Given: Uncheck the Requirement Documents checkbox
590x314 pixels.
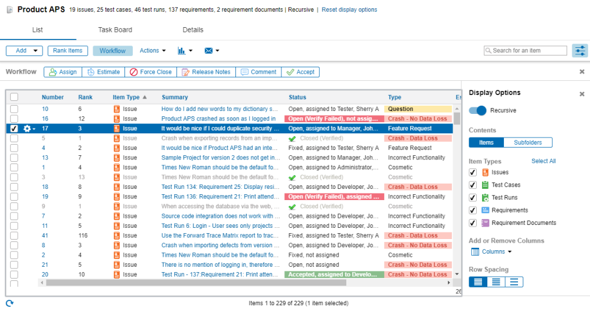Looking at the screenshot, I should pyautogui.click(x=473, y=223).
